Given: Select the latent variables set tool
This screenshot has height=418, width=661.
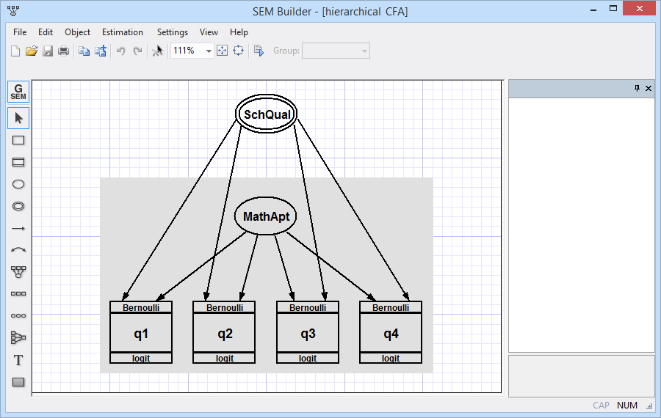Looking at the screenshot, I should pos(18,315).
